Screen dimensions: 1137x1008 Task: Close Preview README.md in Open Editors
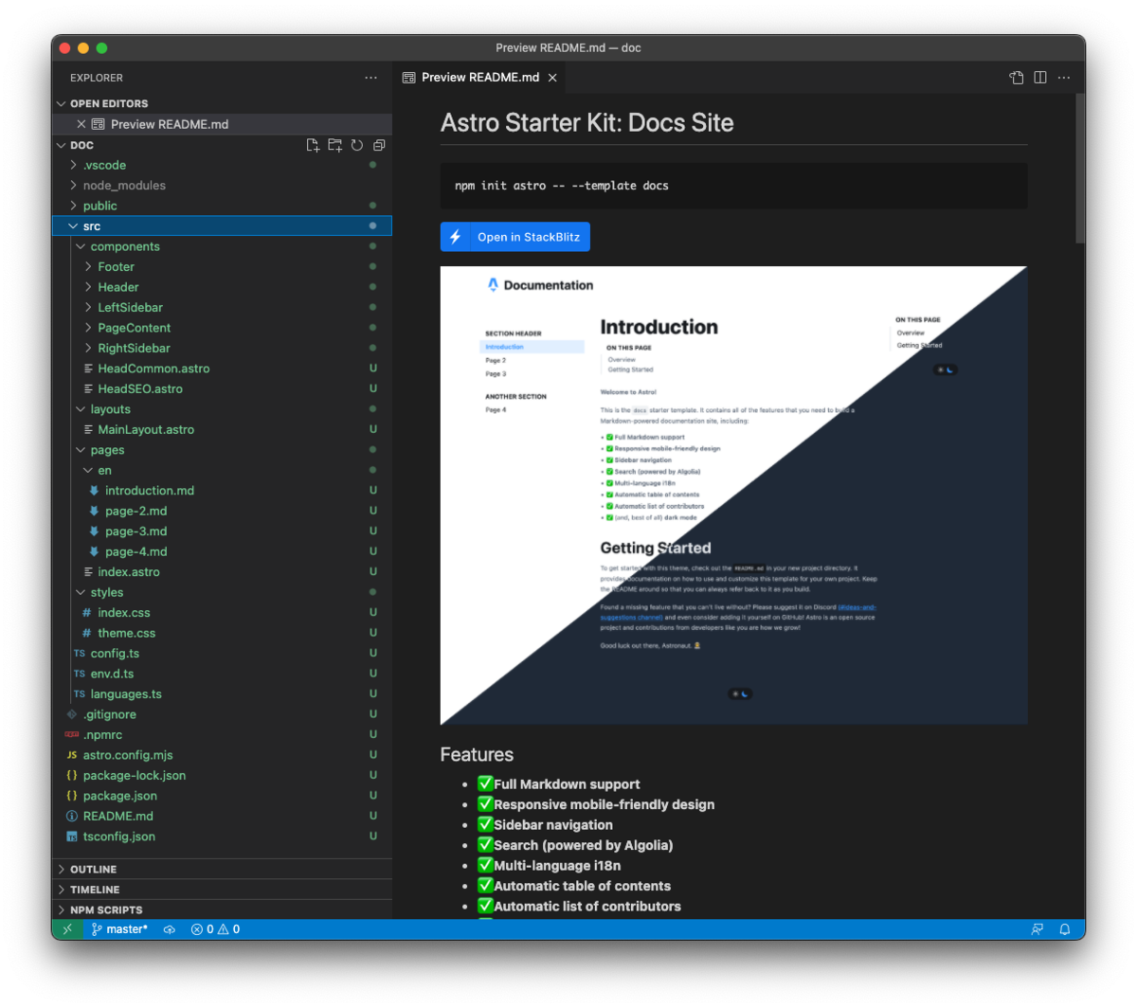[x=81, y=124]
